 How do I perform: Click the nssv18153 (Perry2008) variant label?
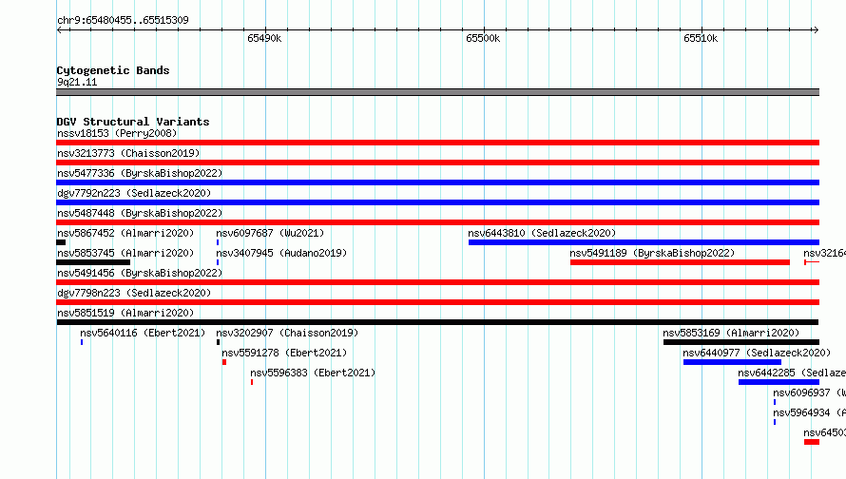[117, 133]
